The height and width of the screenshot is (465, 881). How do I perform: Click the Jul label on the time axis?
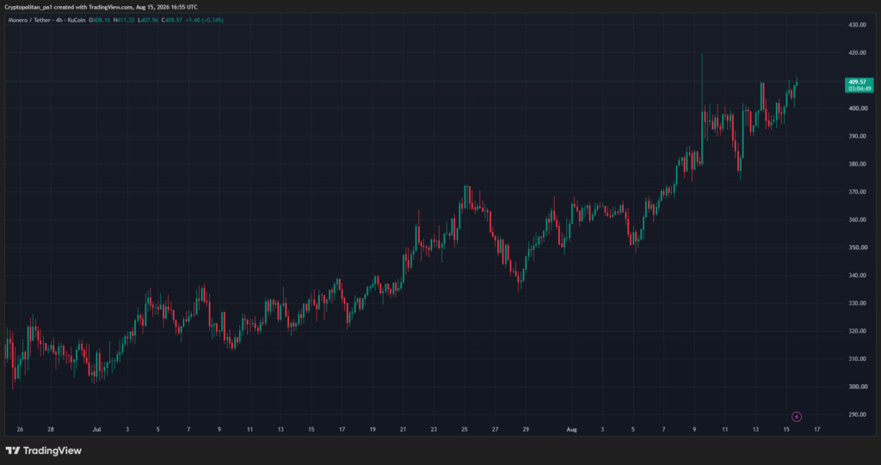pyautogui.click(x=96, y=430)
